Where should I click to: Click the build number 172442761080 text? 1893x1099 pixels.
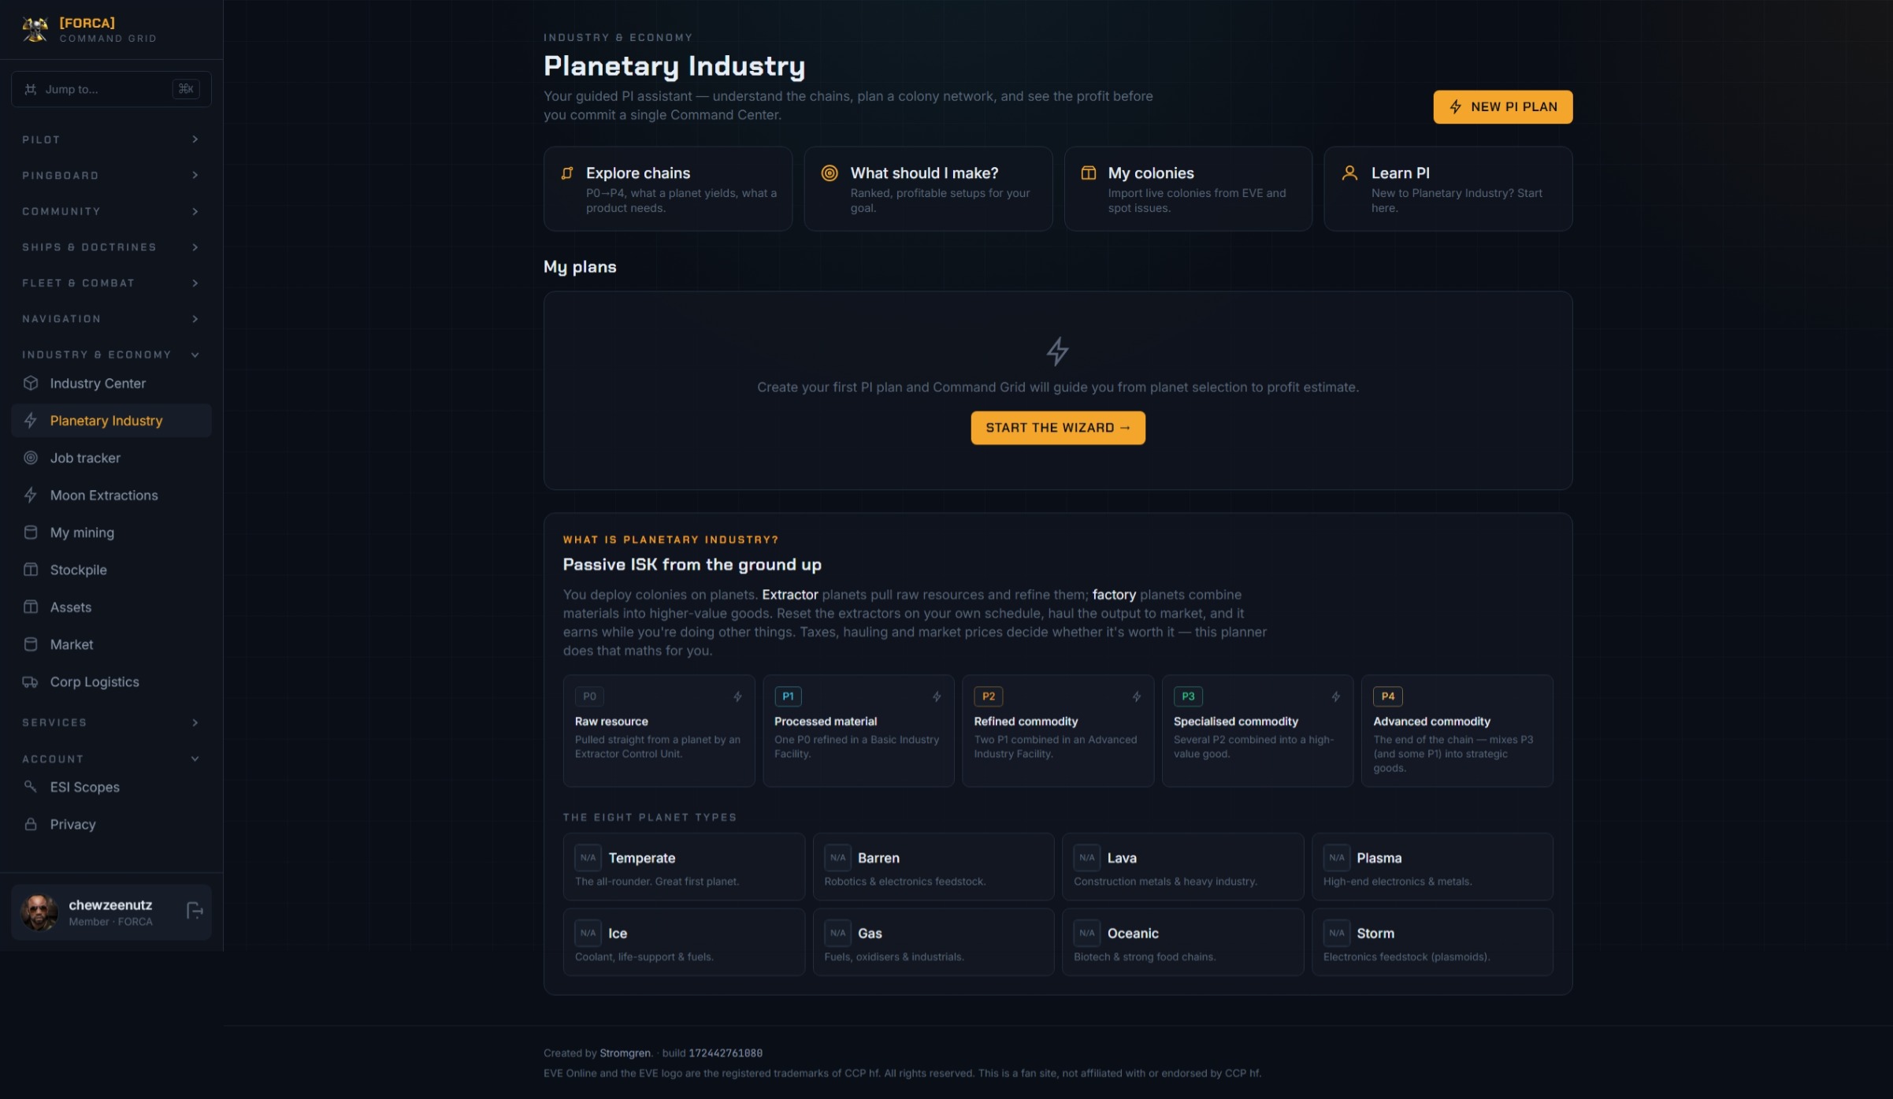[726, 1053]
